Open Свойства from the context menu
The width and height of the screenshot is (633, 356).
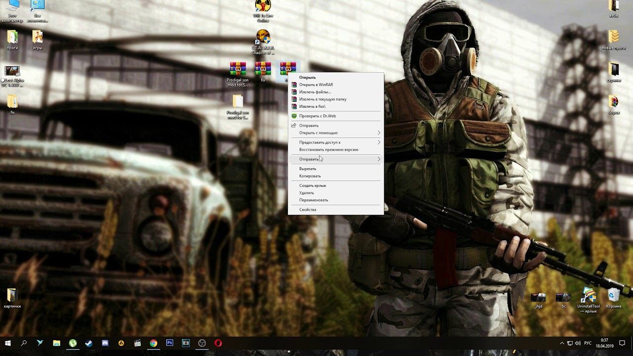click(x=336, y=210)
